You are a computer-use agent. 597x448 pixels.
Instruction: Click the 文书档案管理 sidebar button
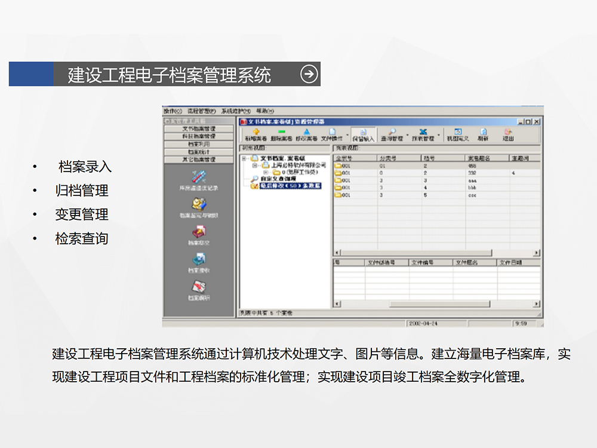(x=199, y=129)
